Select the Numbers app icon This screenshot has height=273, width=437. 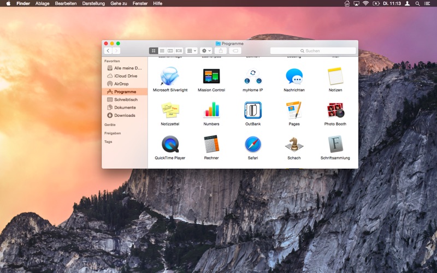211,110
